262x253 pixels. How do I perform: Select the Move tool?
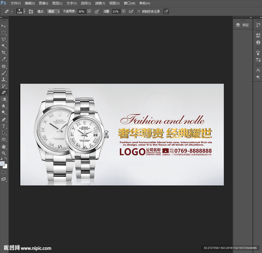(4, 26)
